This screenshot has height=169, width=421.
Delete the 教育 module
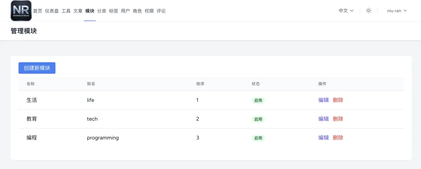(338, 119)
